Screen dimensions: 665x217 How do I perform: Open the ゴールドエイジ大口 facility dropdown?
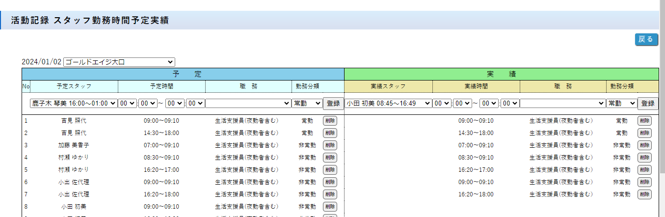click(119, 62)
